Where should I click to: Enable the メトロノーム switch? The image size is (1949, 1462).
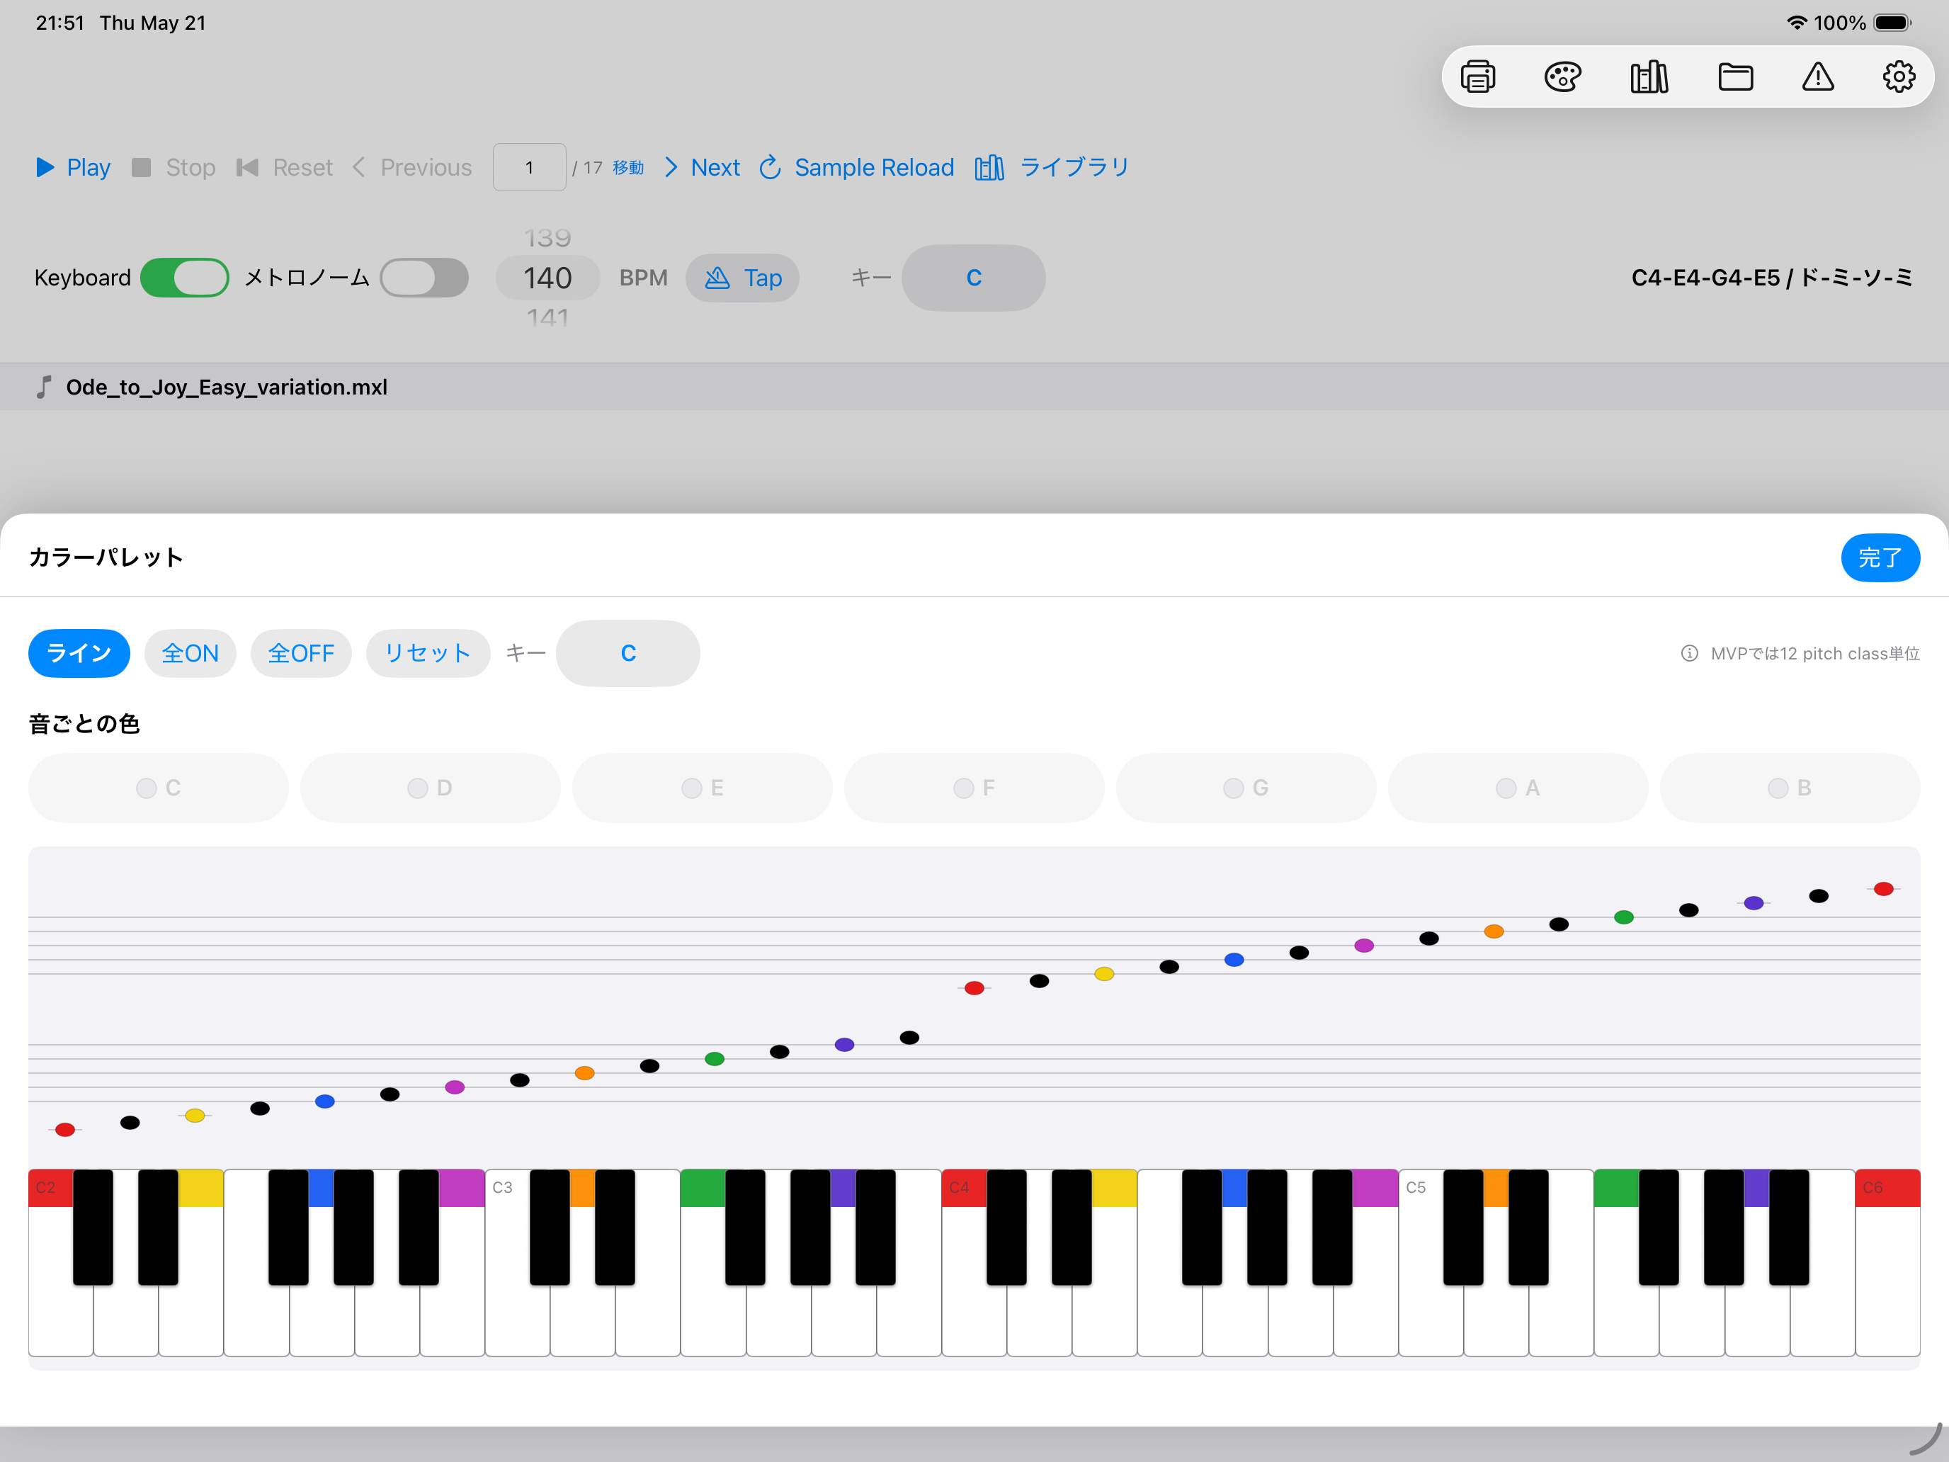click(x=424, y=278)
